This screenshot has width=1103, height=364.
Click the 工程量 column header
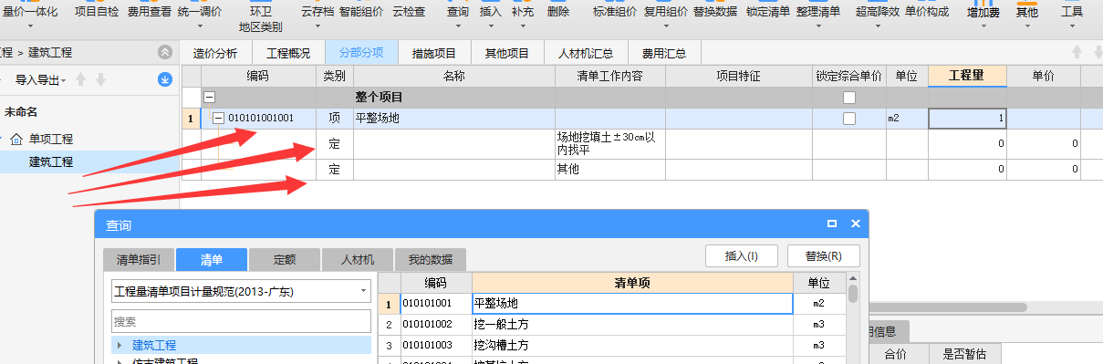click(x=967, y=76)
